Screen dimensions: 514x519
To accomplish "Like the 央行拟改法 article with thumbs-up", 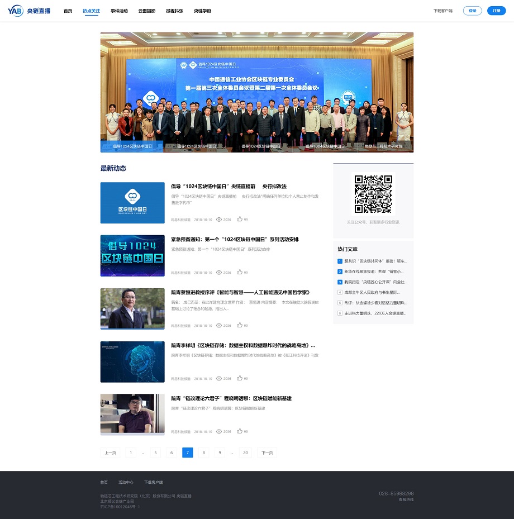I will [x=240, y=219].
